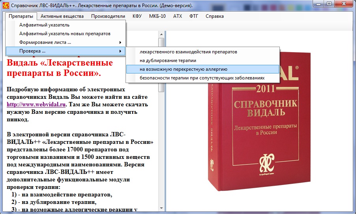
Task: Choose на дублирование терапии check
Action: pos(202,60)
